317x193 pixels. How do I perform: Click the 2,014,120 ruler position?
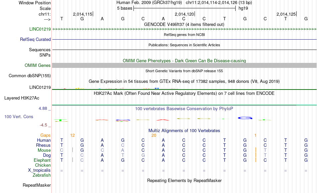(x=185, y=14)
